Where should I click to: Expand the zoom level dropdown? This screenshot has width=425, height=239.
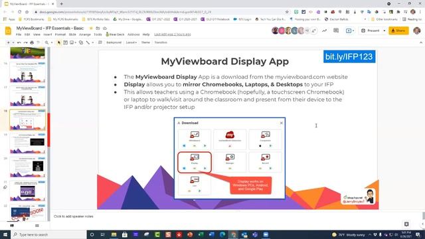[52, 42]
